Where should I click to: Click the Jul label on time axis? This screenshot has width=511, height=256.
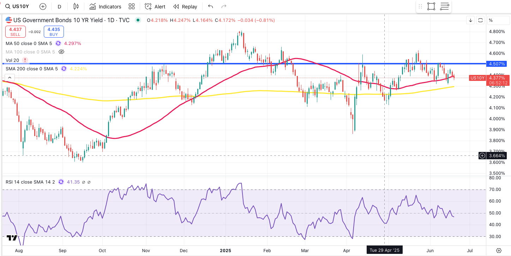coord(470,251)
